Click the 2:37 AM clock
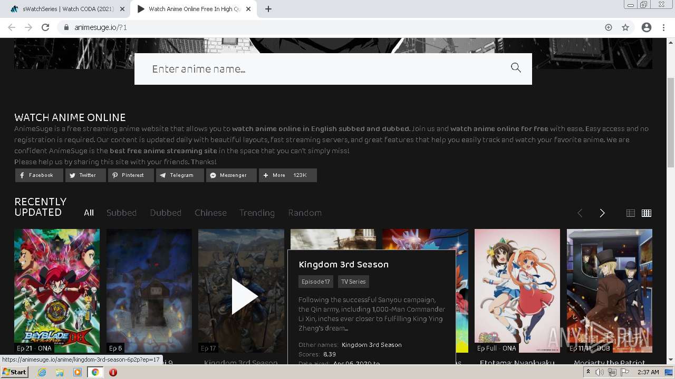Screen dimensions: 675x379 pos(648,372)
